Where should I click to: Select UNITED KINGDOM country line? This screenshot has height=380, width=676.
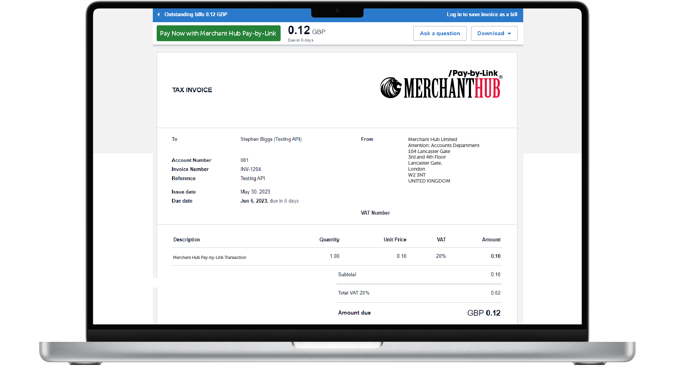point(429,181)
